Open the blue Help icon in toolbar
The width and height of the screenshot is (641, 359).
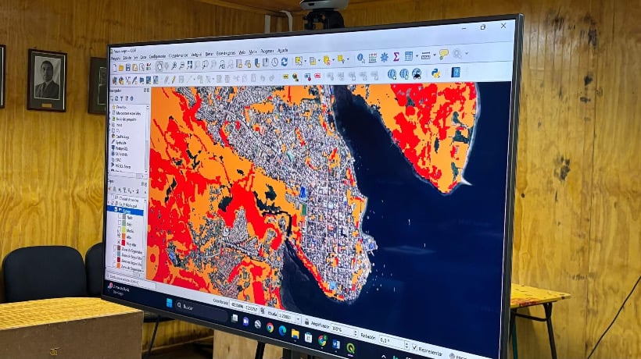click(456, 73)
